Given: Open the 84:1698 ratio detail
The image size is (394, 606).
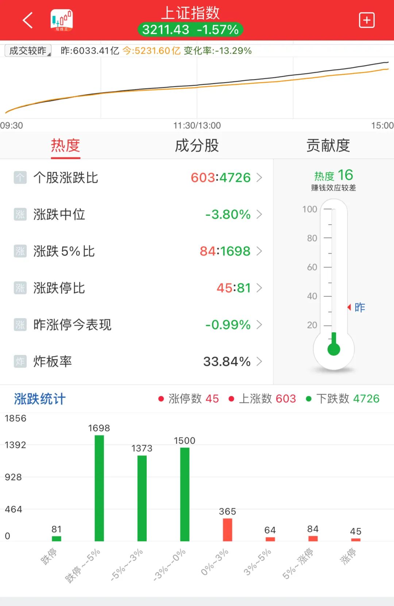Looking at the screenshot, I should pyautogui.click(x=225, y=251).
